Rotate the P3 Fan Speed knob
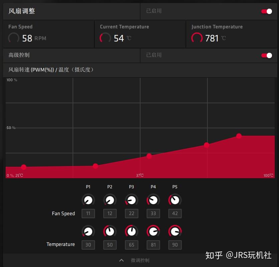 (x=131, y=200)
